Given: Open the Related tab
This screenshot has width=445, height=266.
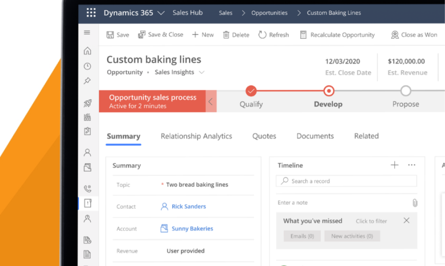Looking at the screenshot, I should (x=367, y=136).
